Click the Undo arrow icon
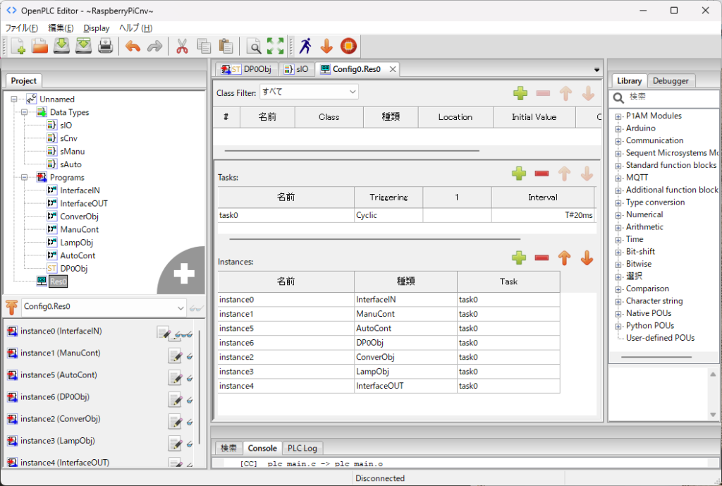This screenshot has width=722, height=486. coord(133,46)
